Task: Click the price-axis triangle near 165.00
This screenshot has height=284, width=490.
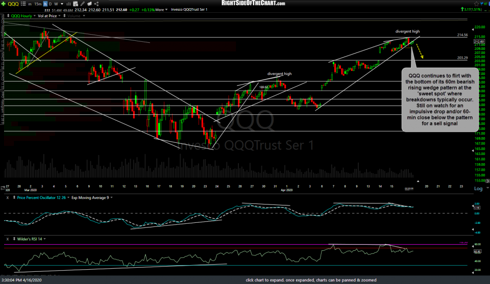Action: [472, 150]
